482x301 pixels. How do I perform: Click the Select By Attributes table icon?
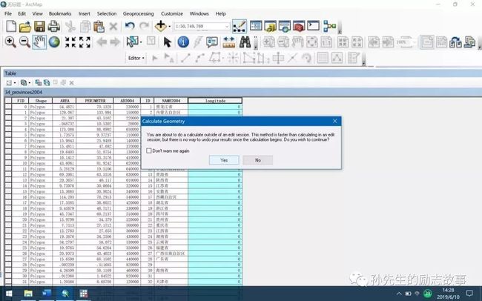click(38, 83)
